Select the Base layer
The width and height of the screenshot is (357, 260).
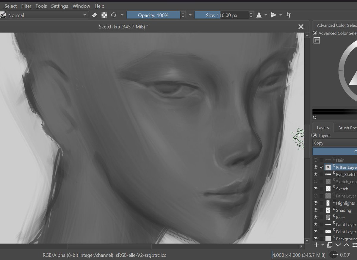pyautogui.click(x=341, y=217)
